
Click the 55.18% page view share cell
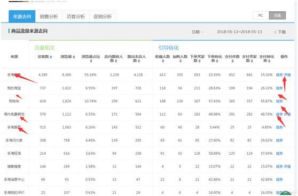pos(90,75)
